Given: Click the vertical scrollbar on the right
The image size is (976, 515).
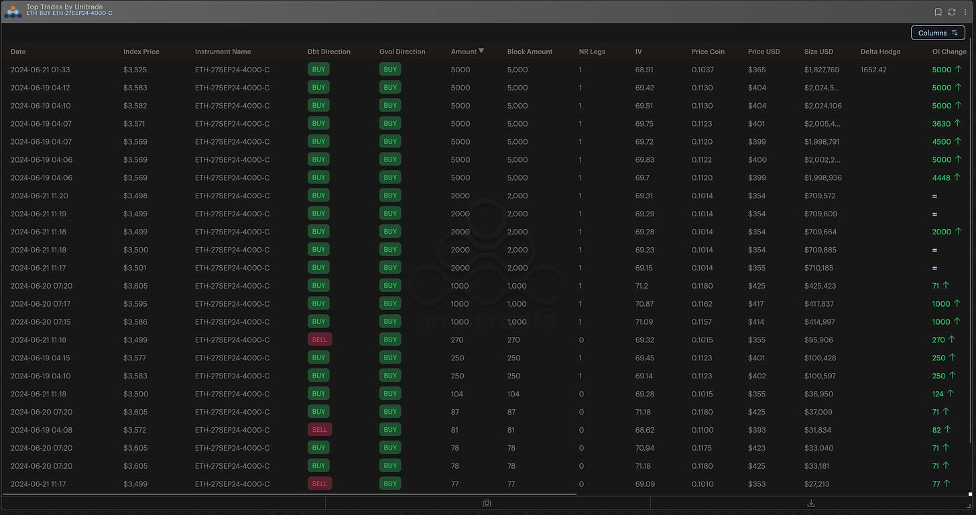Looking at the screenshot, I should coord(971,241).
